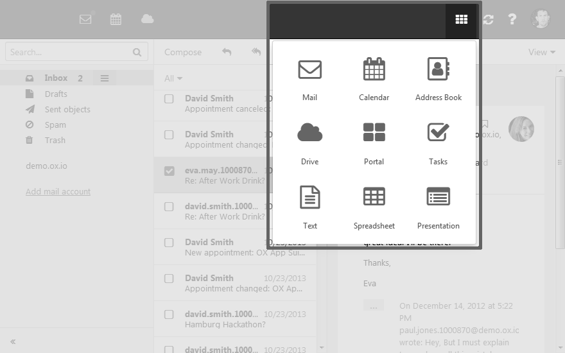
Task: Close the app launcher grid icon
Action: 462,19
